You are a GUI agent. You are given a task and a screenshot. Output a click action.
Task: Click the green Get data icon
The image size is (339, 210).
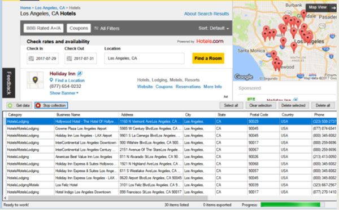(x=10, y=105)
